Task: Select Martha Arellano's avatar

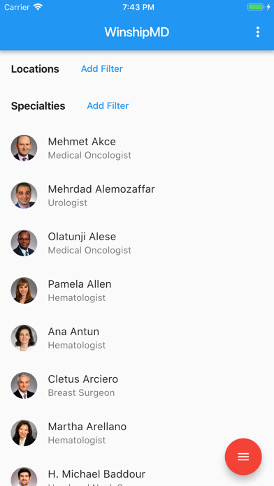Action: [24, 433]
